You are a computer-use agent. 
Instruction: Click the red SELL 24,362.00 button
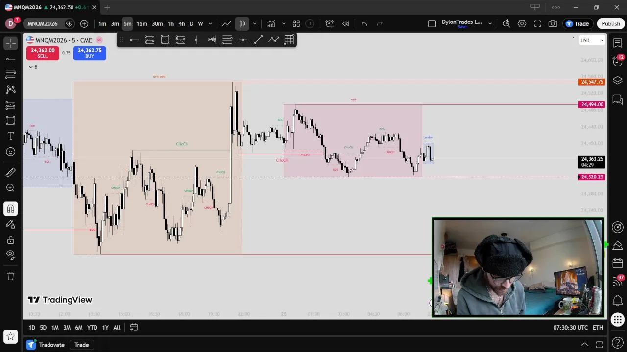[43, 53]
